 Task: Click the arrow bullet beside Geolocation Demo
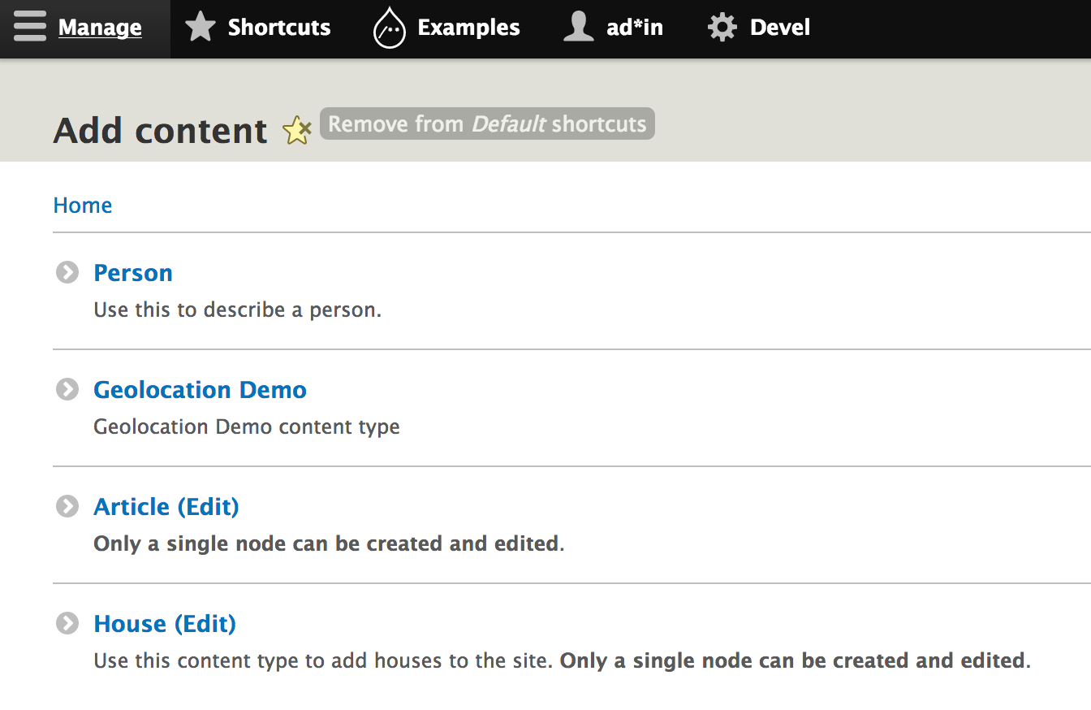pos(67,389)
